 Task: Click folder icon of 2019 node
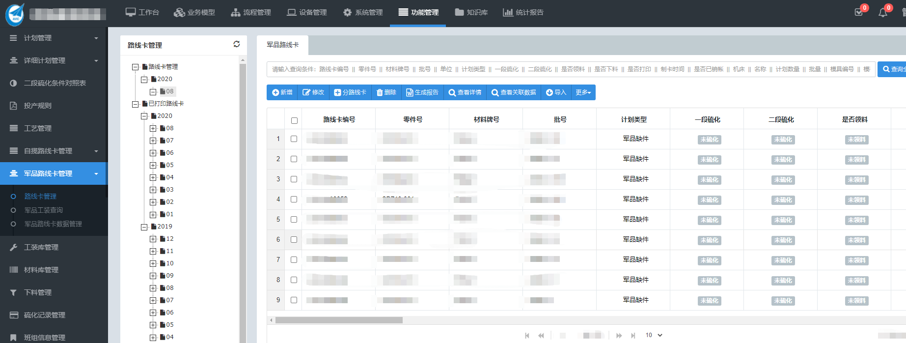(x=154, y=227)
